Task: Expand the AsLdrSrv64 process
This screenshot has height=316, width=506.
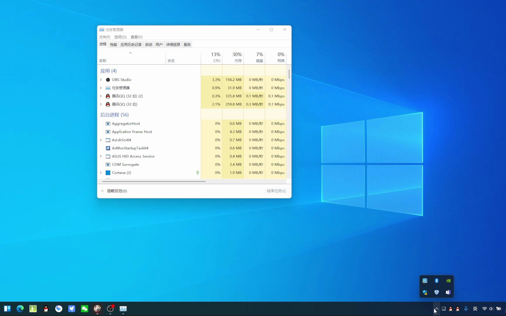Action: pos(101,140)
